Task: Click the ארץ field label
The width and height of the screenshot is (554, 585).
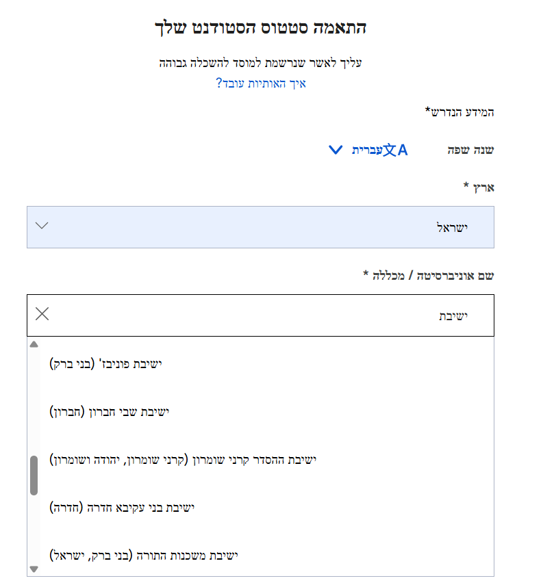Action: [479, 187]
